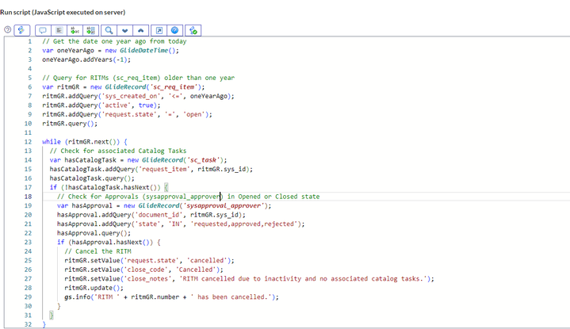Click 'hasApproval.query();' on line 22
This screenshot has width=570, height=329.
(94, 232)
